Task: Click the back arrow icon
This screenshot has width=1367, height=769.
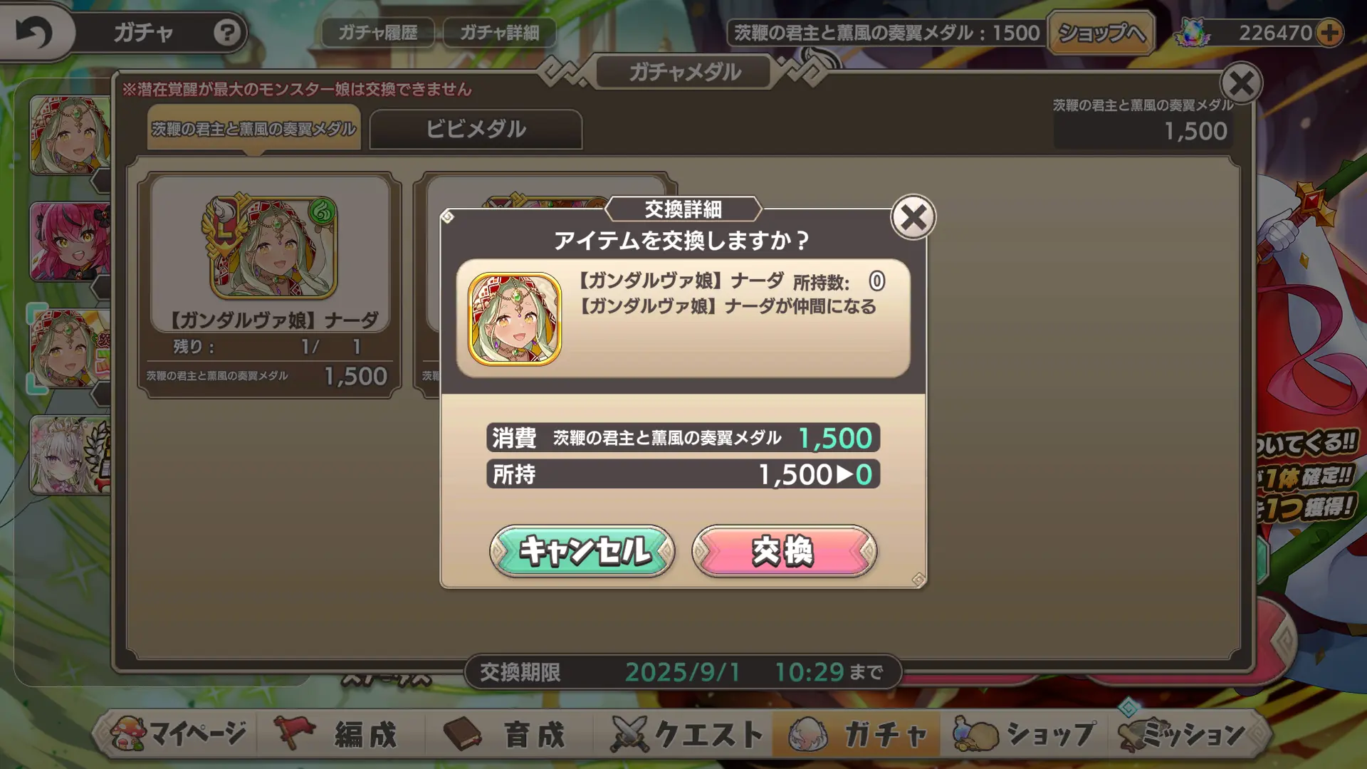Action: point(34,32)
